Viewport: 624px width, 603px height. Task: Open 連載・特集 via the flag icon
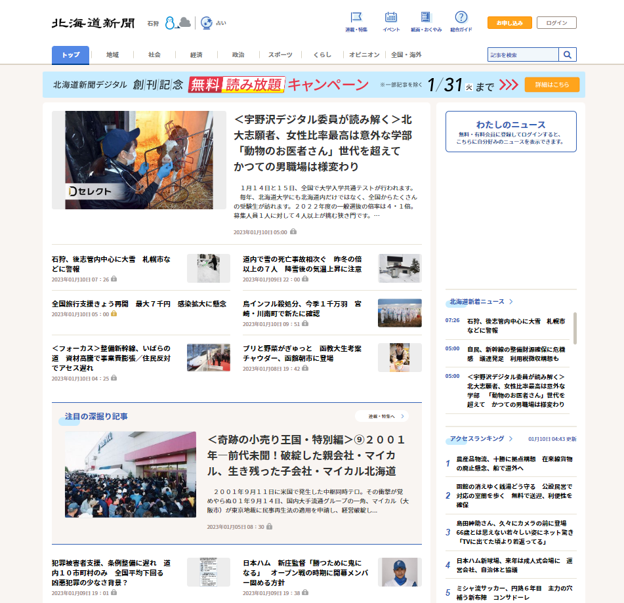click(357, 18)
